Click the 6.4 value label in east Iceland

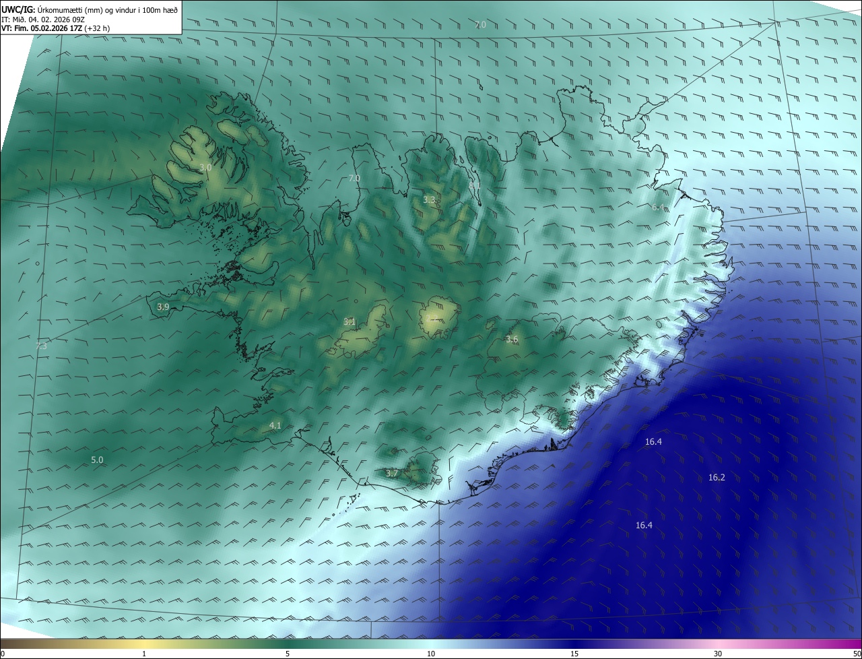658,208
